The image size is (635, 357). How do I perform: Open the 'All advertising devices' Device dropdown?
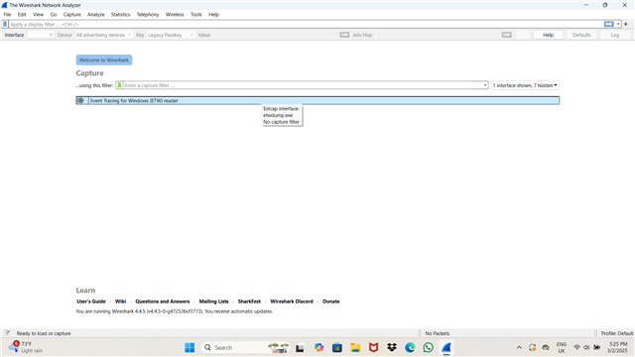click(103, 35)
